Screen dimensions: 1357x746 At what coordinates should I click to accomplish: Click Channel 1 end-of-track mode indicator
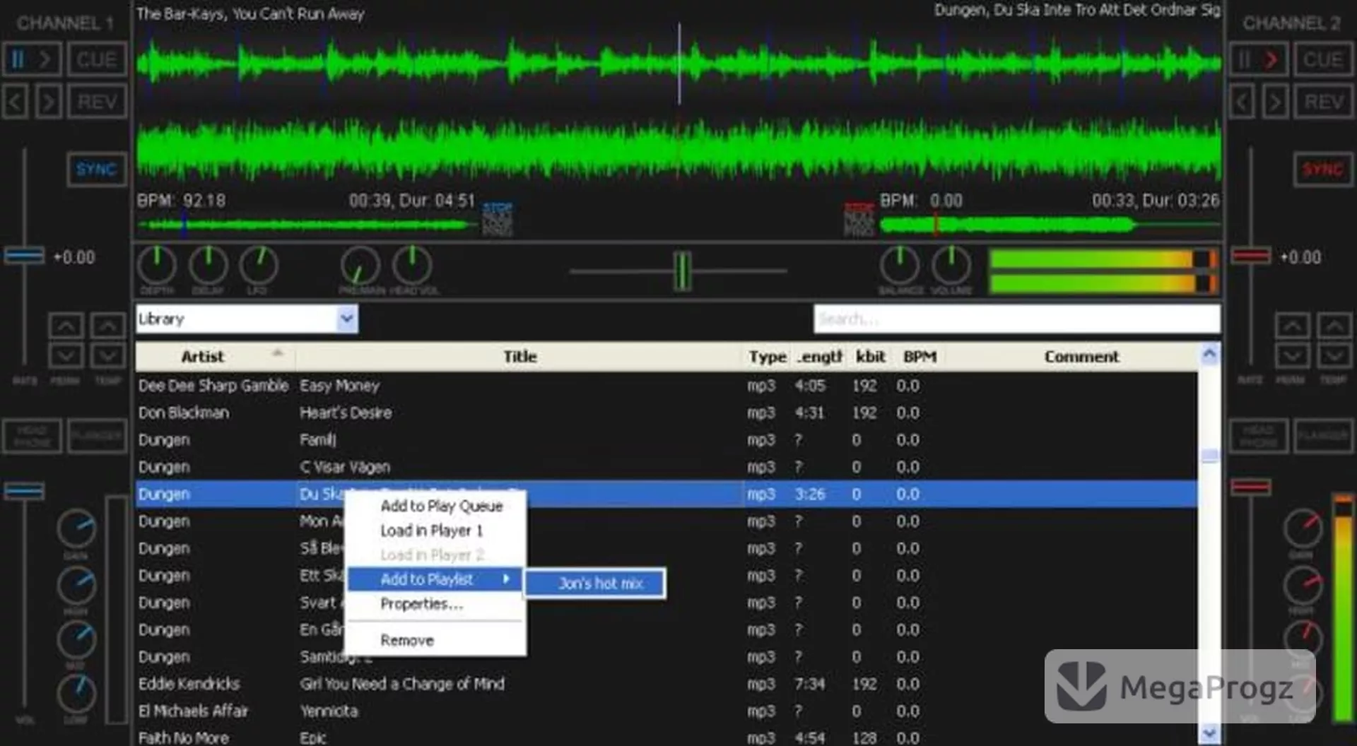point(498,219)
